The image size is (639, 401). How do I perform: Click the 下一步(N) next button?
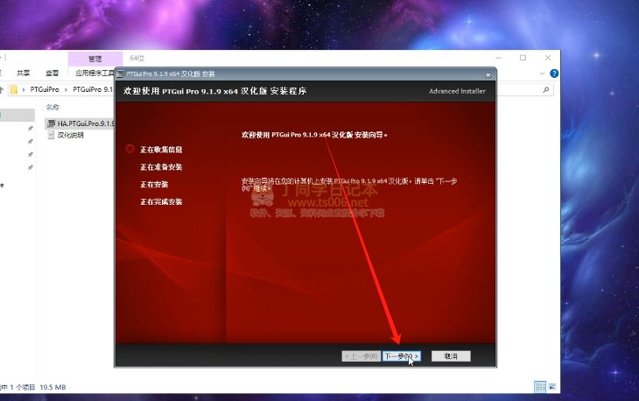click(x=402, y=356)
